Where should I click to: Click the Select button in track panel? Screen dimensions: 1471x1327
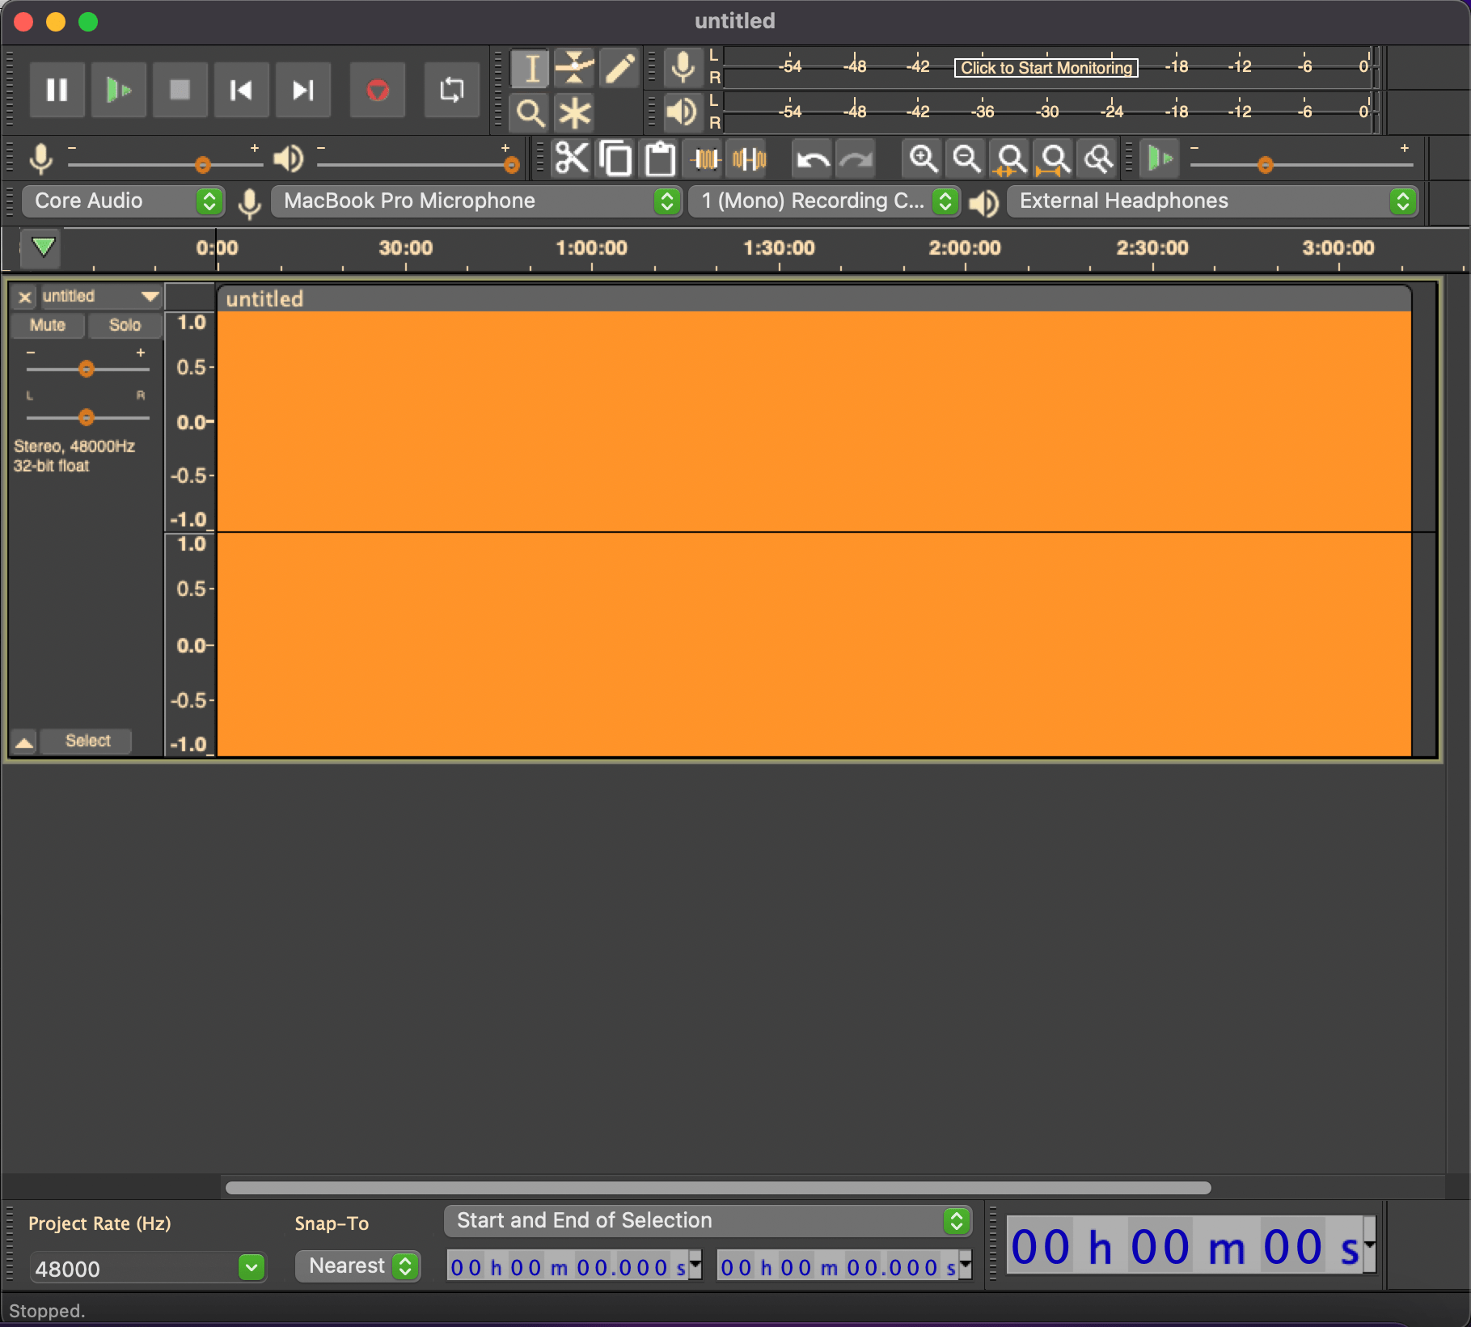point(86,741)
